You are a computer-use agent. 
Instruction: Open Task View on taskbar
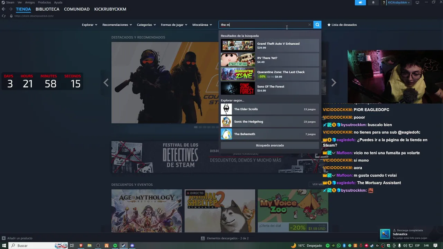pos(72,246)
